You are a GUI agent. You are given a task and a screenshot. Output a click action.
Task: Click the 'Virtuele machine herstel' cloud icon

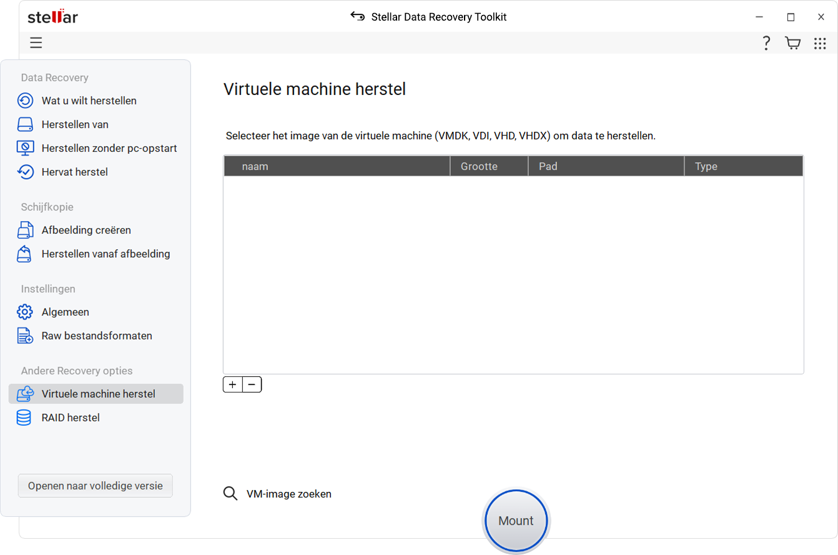click(x=25, y=394)
